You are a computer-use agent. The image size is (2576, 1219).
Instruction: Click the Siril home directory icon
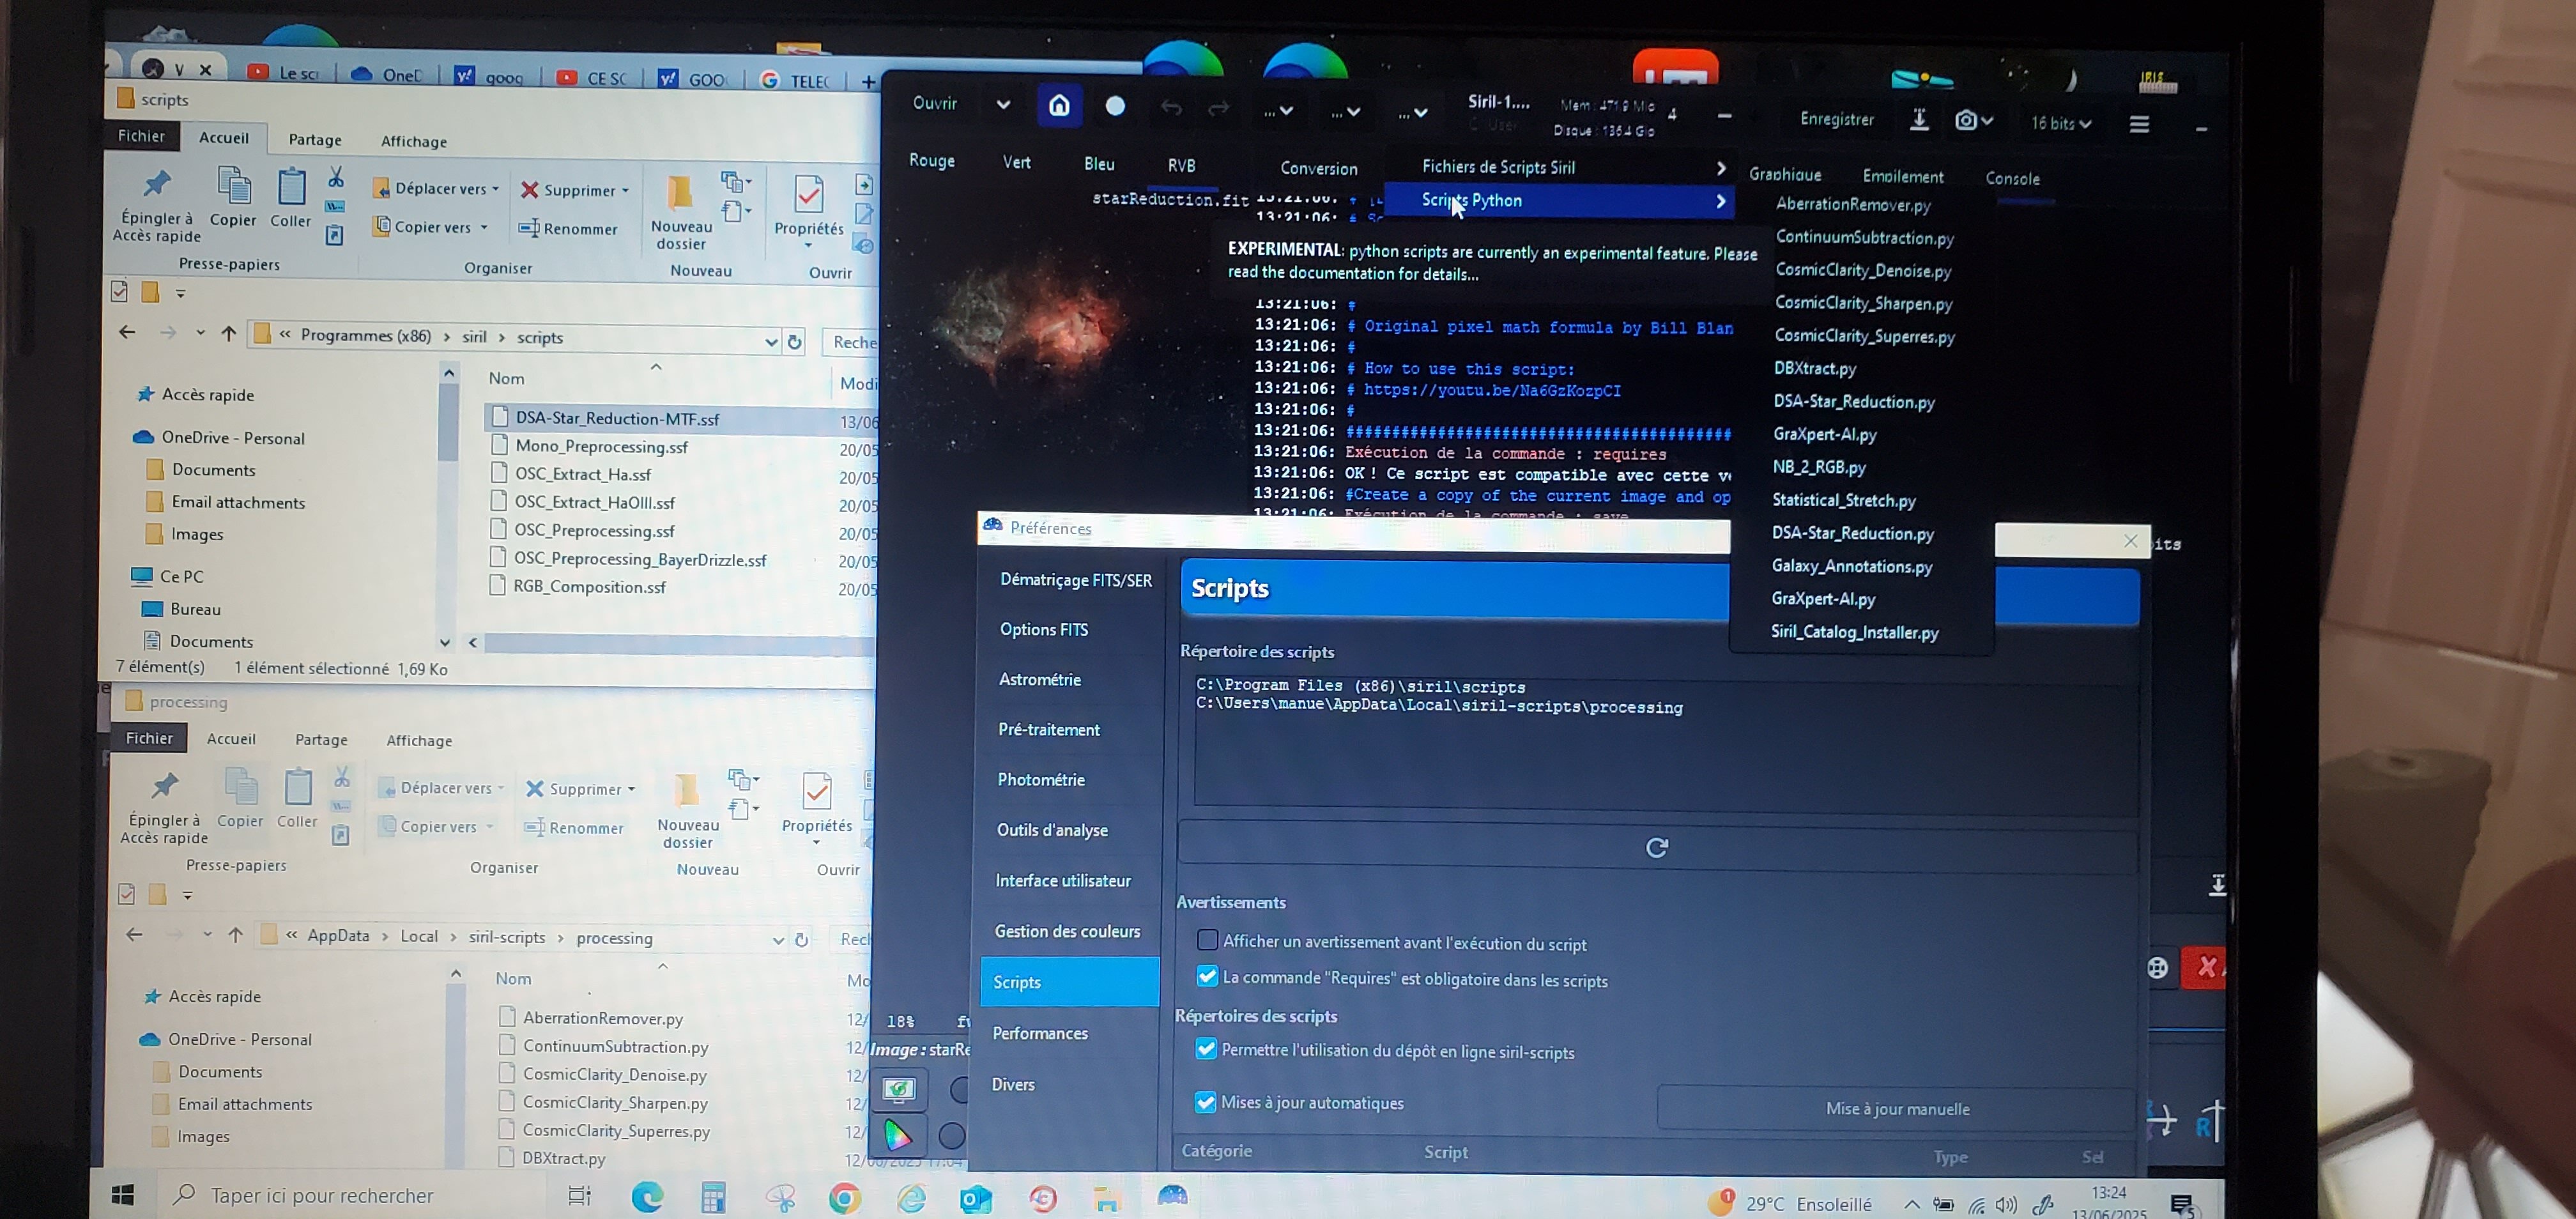tap(1059, 106)
